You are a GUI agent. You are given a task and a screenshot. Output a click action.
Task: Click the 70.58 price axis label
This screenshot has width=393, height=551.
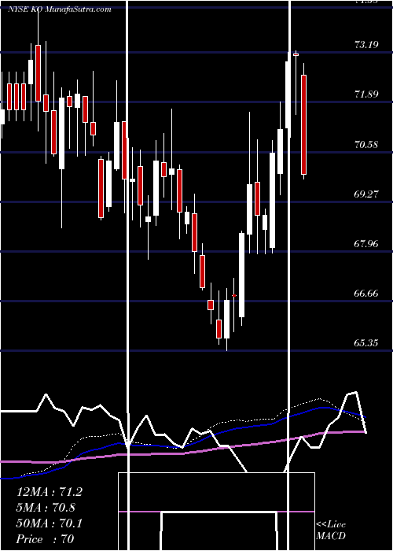coord(366,144)
